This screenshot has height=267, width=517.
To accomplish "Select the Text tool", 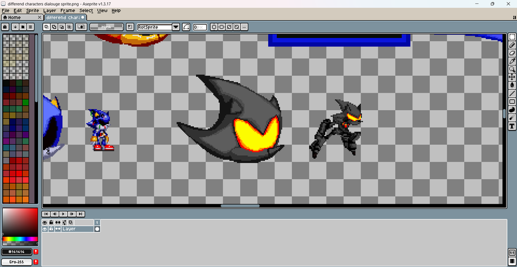I will point(512,126).
